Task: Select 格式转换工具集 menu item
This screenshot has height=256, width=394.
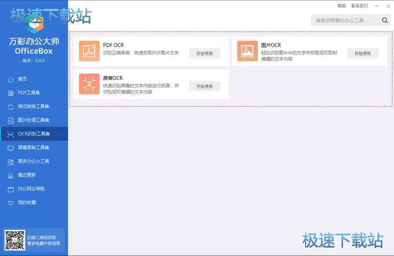Action: [34, 106]
